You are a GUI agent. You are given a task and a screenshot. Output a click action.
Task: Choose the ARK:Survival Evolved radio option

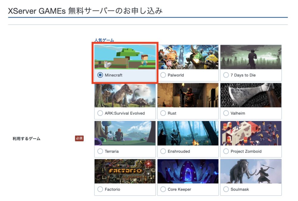(100, 113)
